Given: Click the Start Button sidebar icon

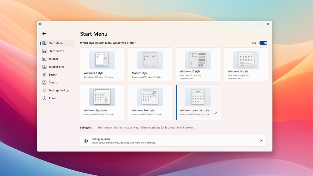Looking at the screenshot, I should (44, 51).
